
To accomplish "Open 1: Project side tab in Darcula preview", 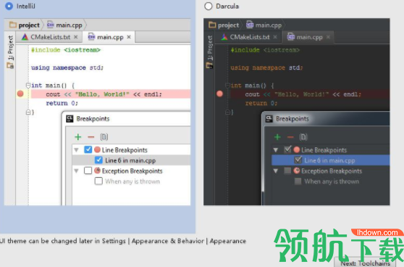I will pyautogui.click(x=210, y=48).
